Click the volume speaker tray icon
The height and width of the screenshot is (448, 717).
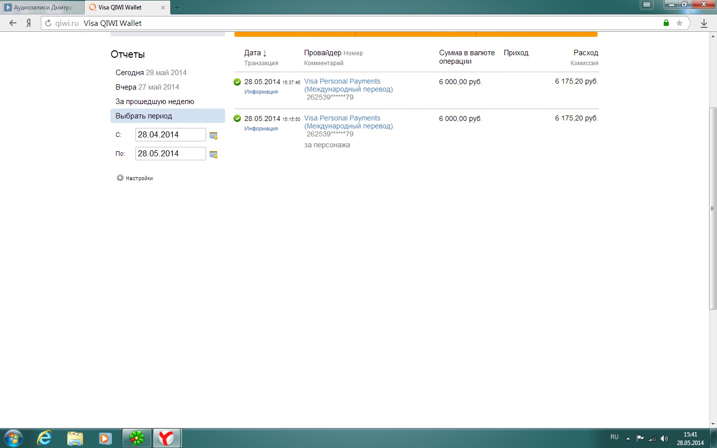(x=664, y=439)
